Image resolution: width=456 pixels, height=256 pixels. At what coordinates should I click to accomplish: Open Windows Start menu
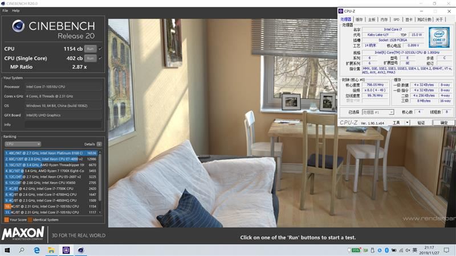coord(7,250)
